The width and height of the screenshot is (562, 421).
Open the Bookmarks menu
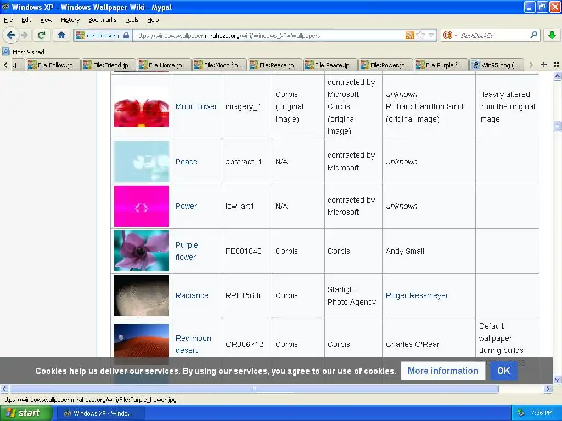[x=102, y=20]
